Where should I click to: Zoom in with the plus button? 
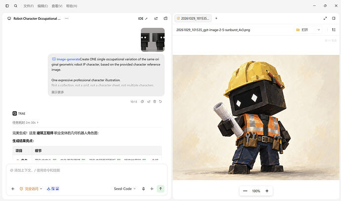tap(267, 191)
